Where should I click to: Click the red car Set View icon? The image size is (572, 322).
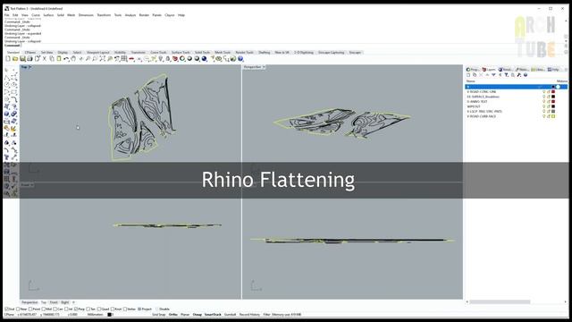pos(131,58)
